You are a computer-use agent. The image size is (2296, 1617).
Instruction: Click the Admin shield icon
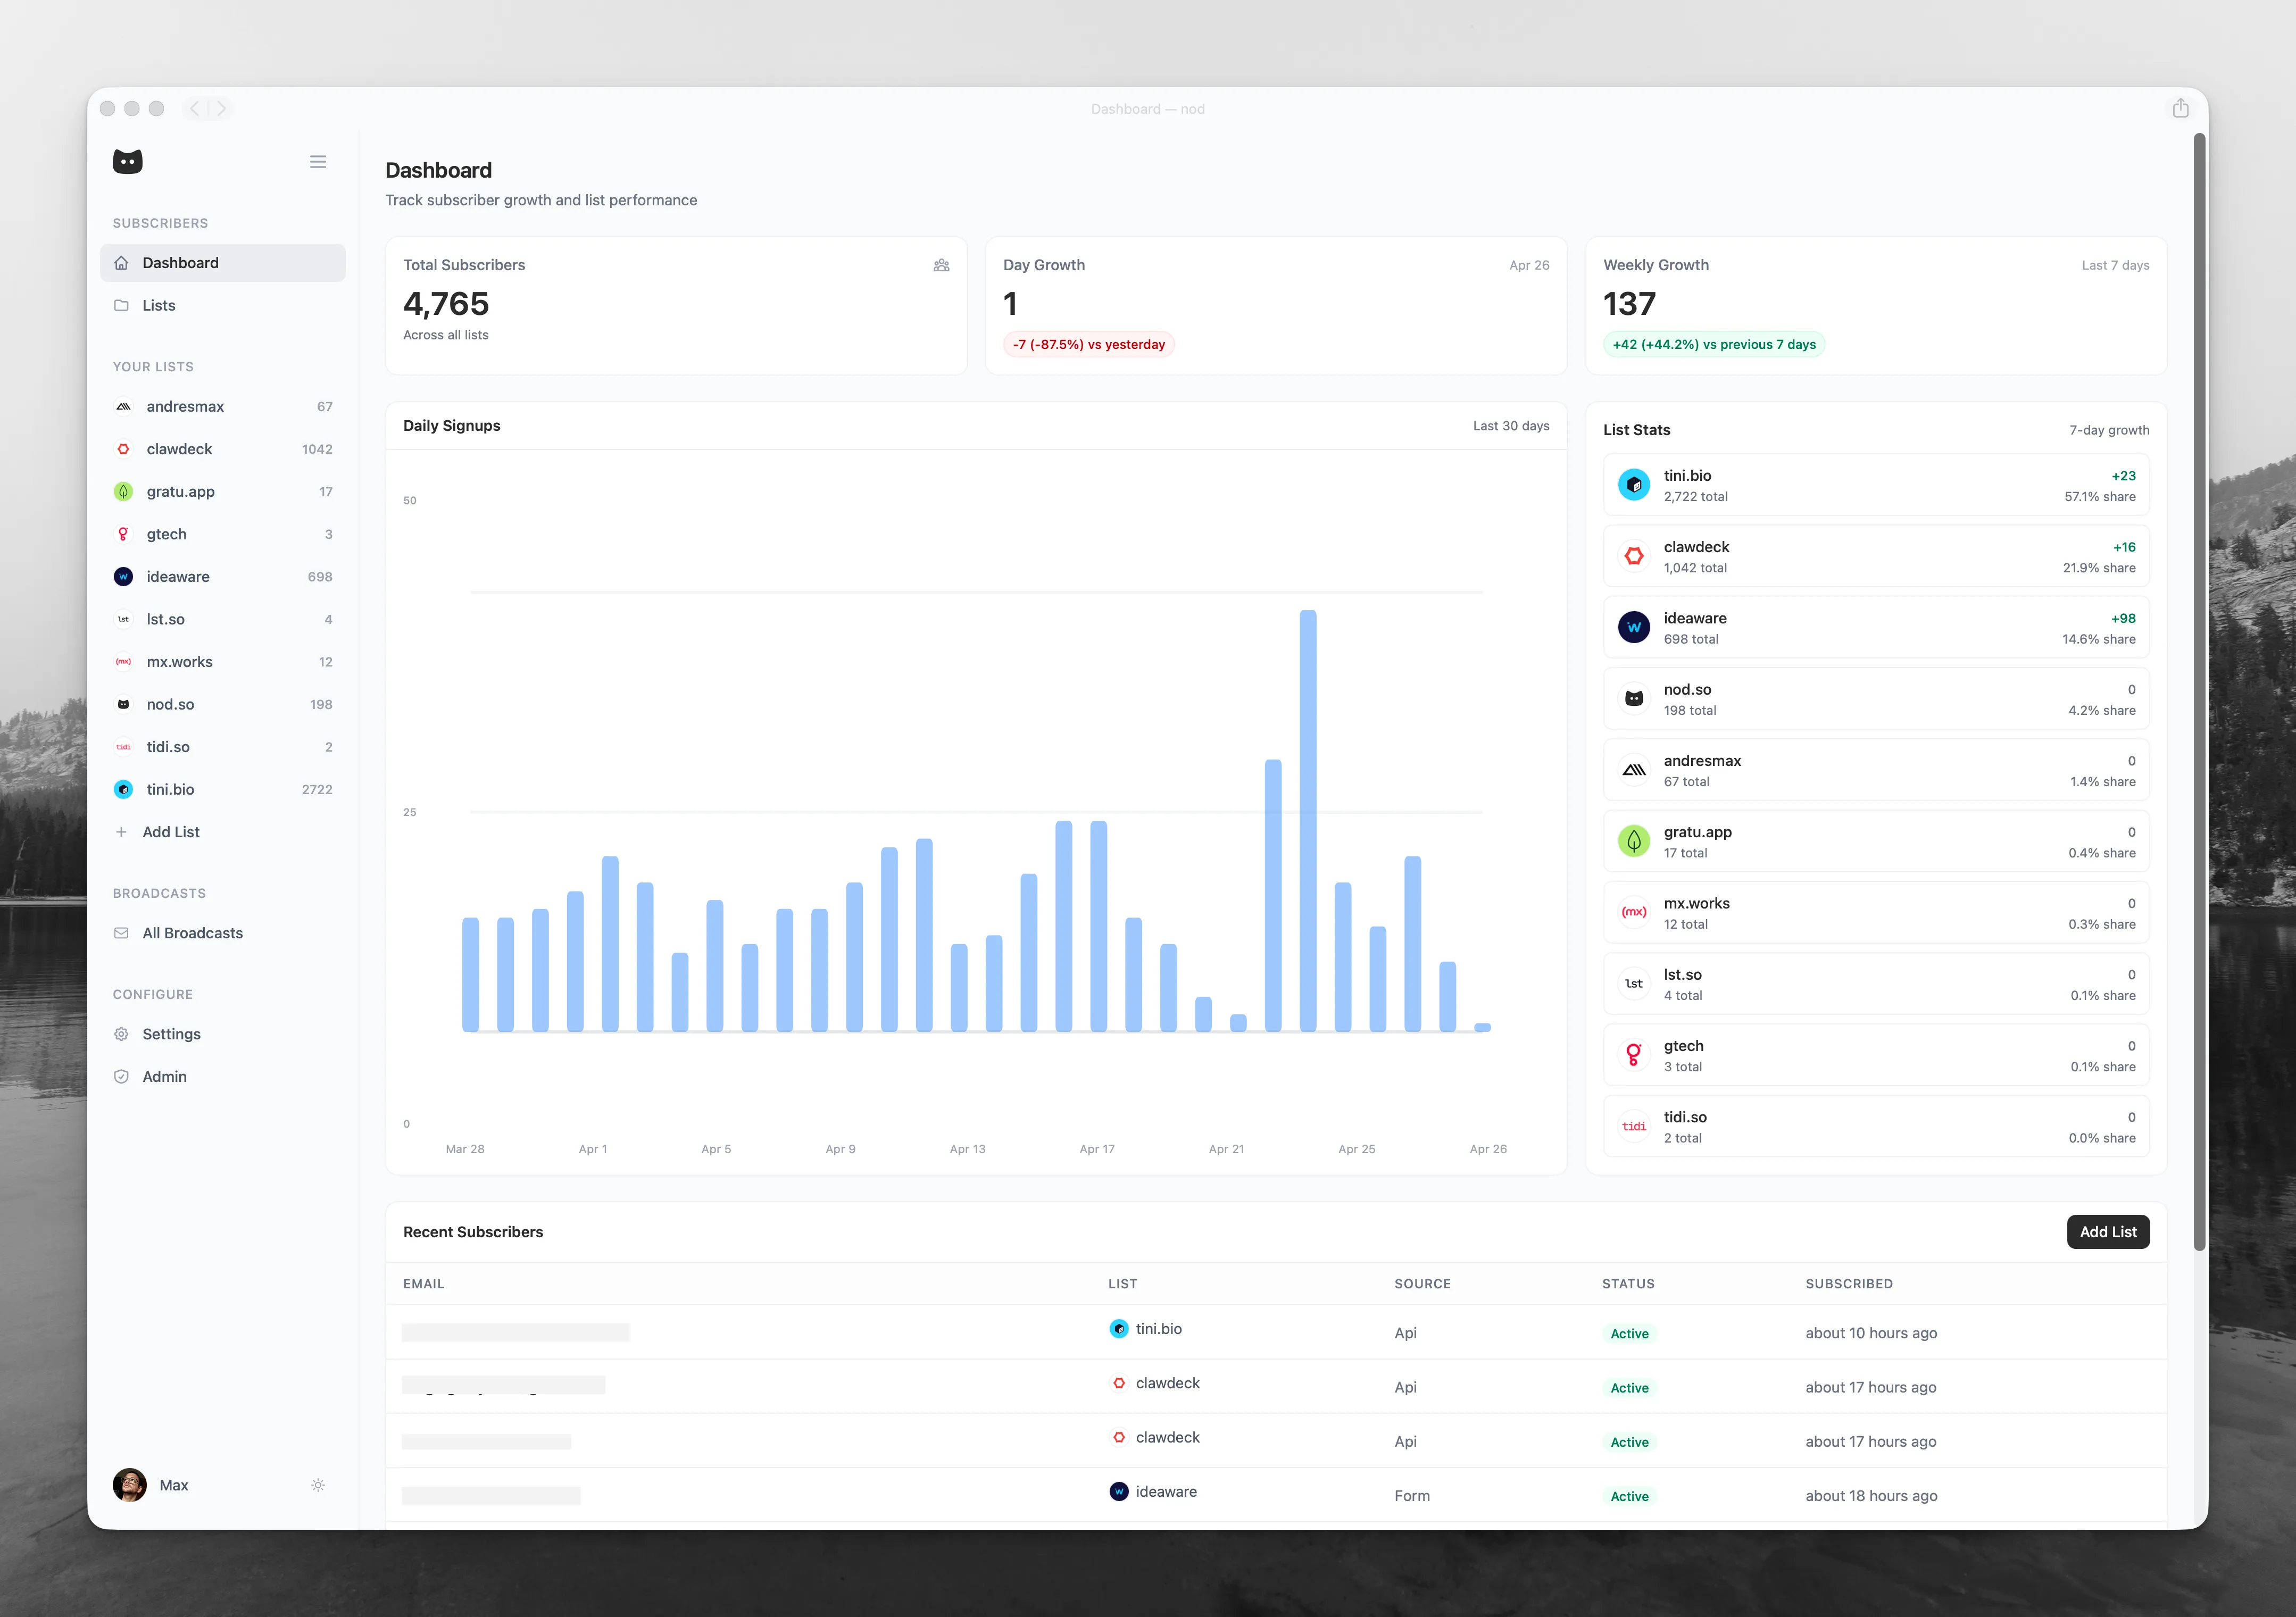121,1076
